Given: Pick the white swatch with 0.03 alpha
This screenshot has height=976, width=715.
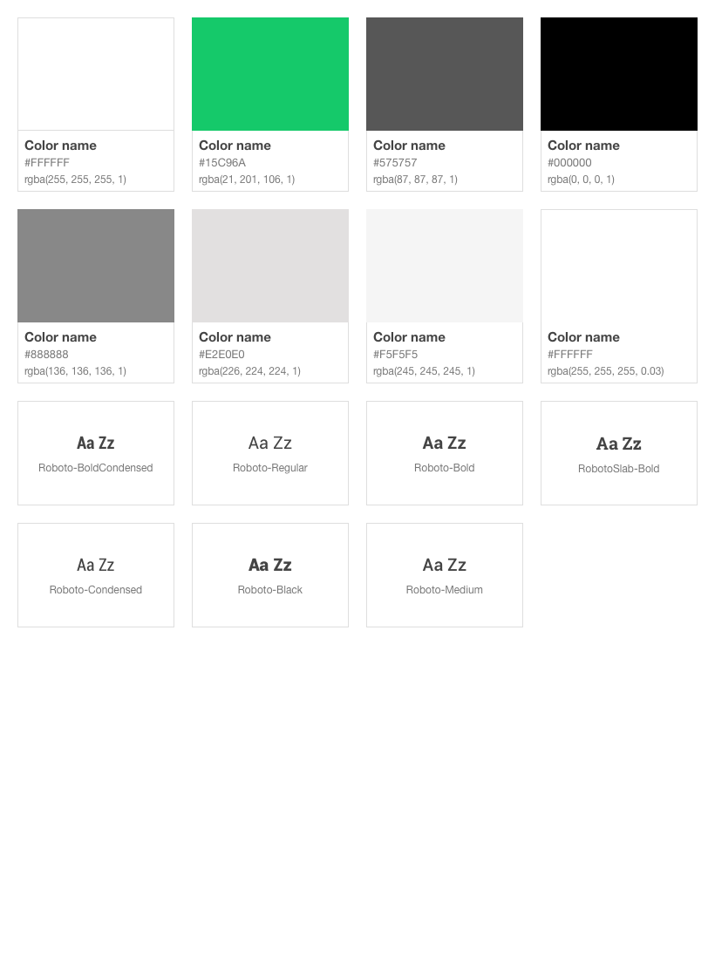Looking at the screenshot, I should (x=619, y=266).
